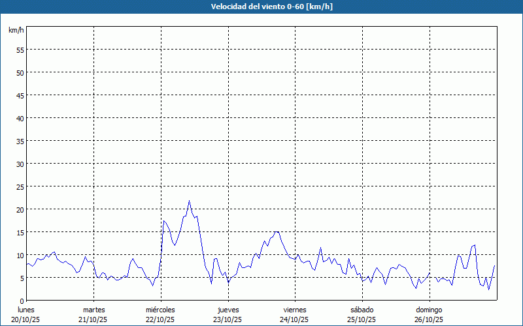Click the 25 tick label on the y-axis
523x326 pixels.
pos(20,186)
